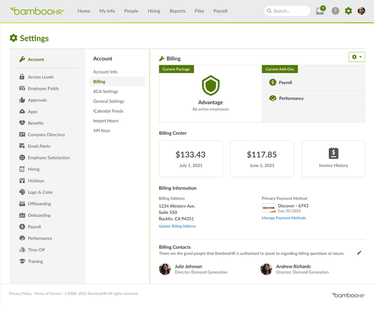The image size is (374, 309).
Task: Click the Training graduation cap icon
Action: pos(22,261)
